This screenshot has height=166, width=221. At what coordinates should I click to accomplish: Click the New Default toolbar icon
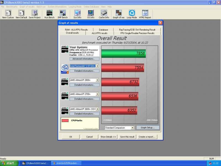[x=21, y=14]
